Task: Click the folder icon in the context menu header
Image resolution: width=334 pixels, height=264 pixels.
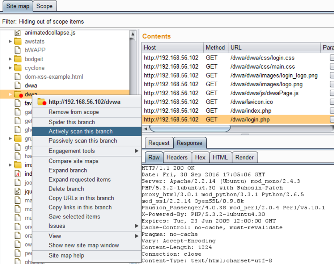Action: 42,102
